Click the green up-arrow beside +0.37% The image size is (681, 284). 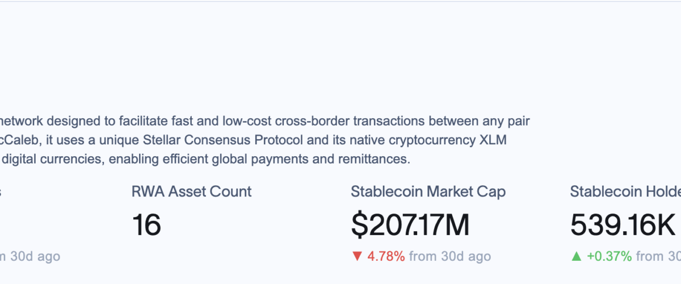click(577, 256)
